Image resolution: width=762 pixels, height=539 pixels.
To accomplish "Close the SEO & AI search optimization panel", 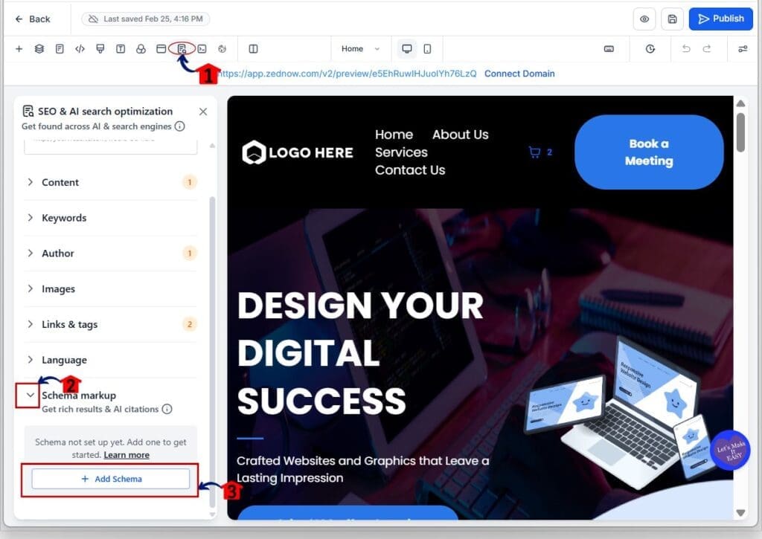I will [x=203, y=112].
